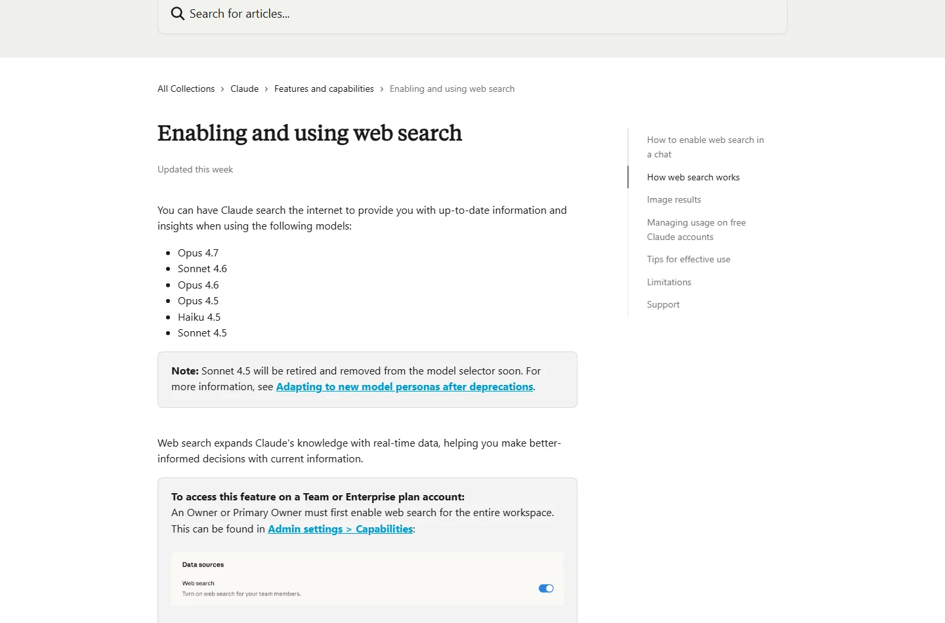Jump to the Limitations section
This screenshot has width=945, height=623.
[x=669, y=282]
